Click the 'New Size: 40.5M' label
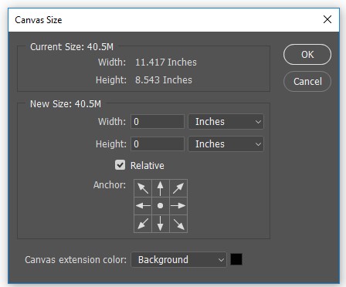The image size is (346, 287). (x=66, y=104)
